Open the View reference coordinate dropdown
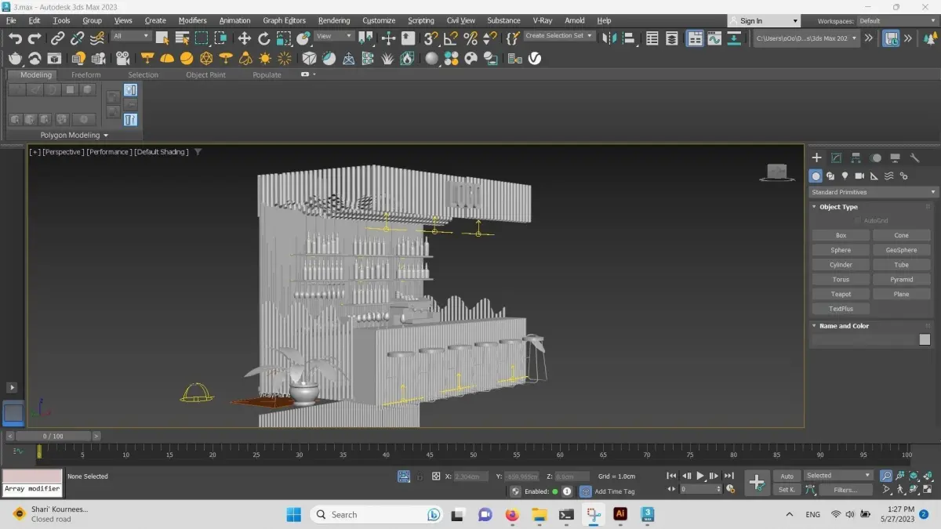 [x=334, y=36]
